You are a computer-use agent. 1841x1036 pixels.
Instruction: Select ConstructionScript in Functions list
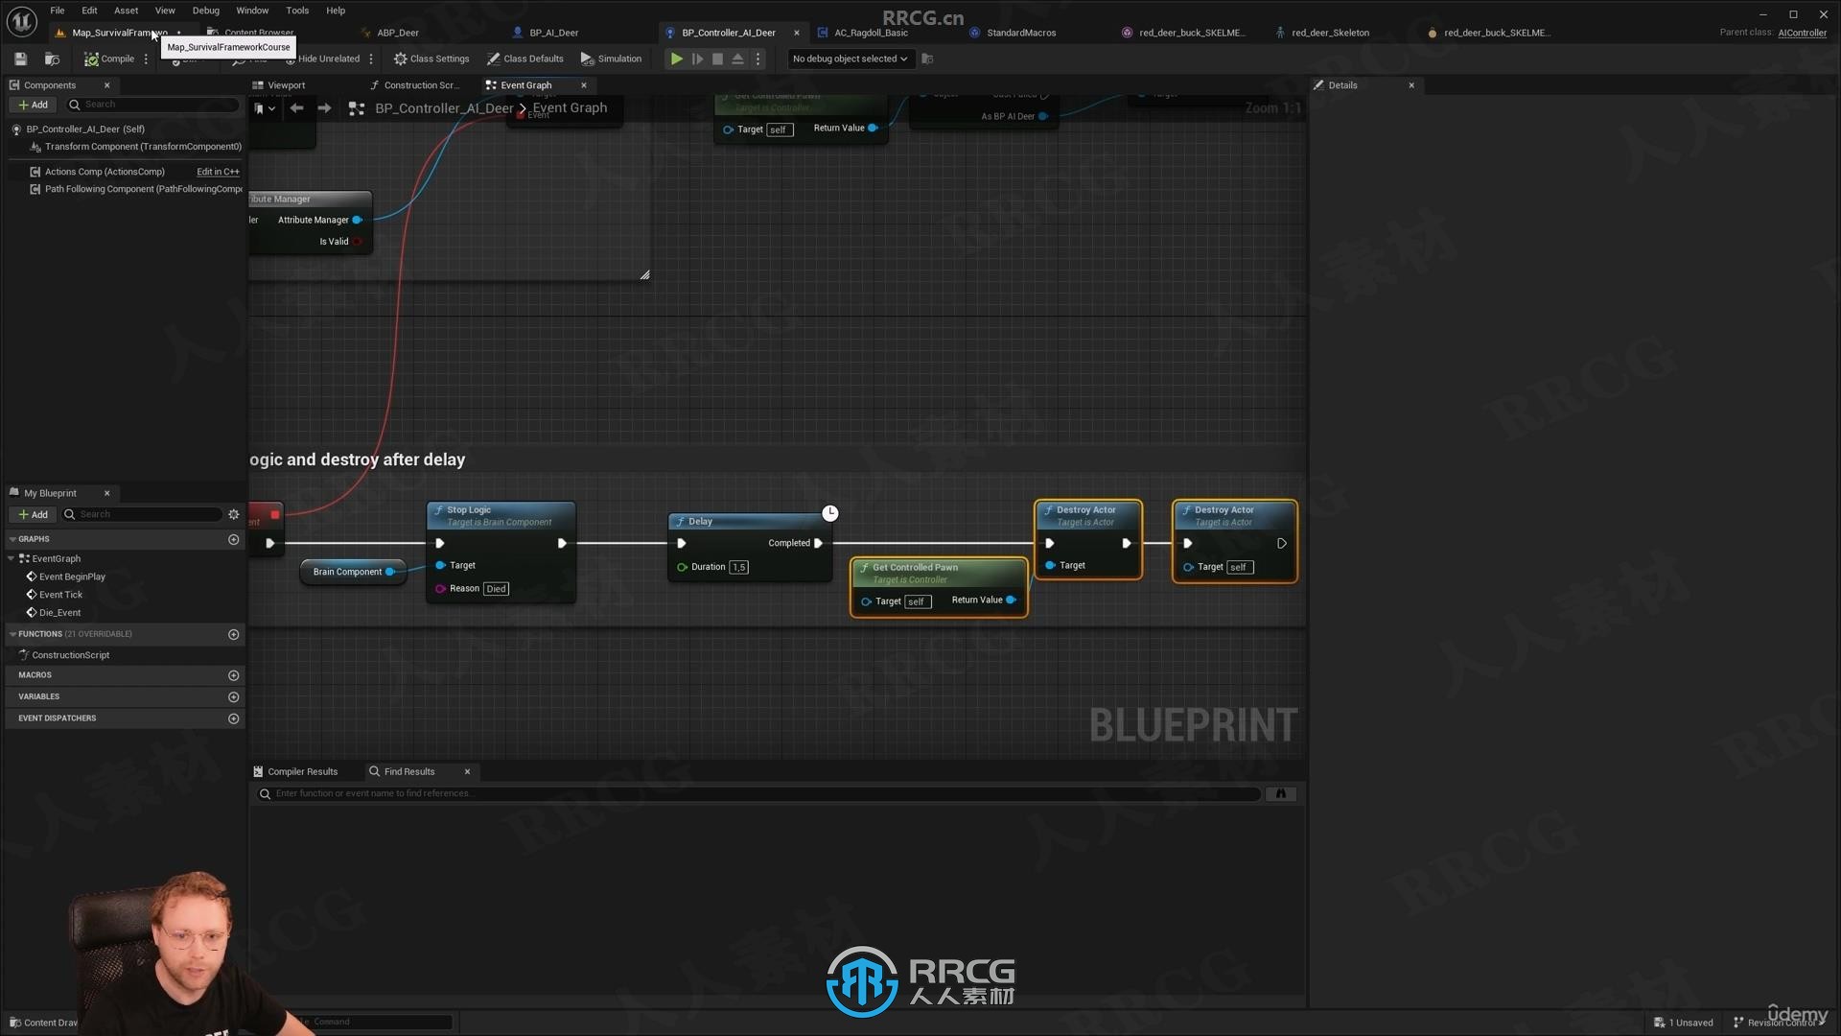(x=70, y=655)
